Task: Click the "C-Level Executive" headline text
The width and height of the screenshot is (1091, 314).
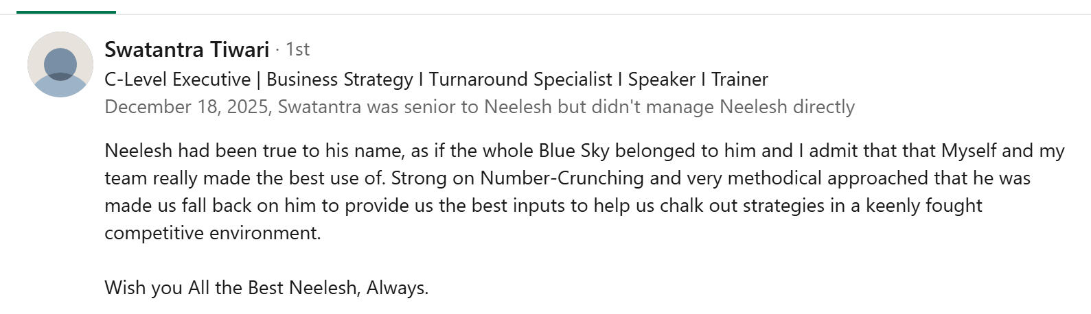Action: tap(177, 80)
